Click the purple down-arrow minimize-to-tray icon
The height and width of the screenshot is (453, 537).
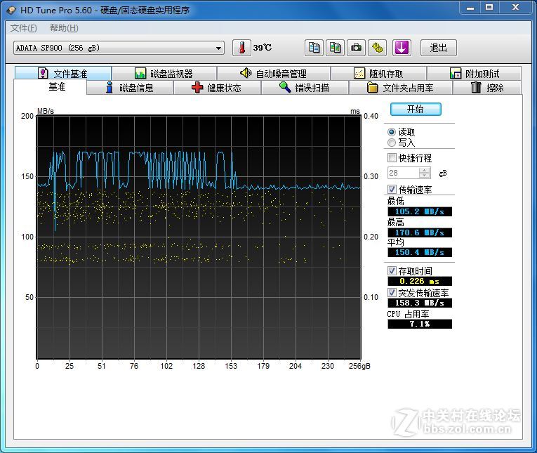401,48
